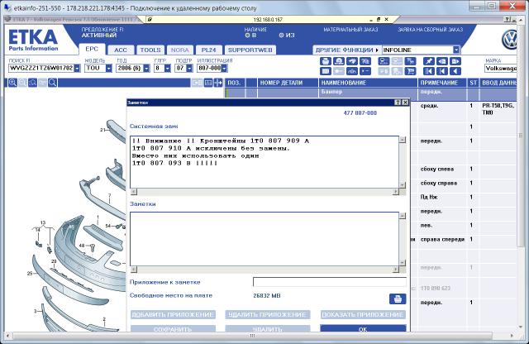529x344 pixels.
Task: Click inside the empty Заметки text area
Action: click(264, 239)
